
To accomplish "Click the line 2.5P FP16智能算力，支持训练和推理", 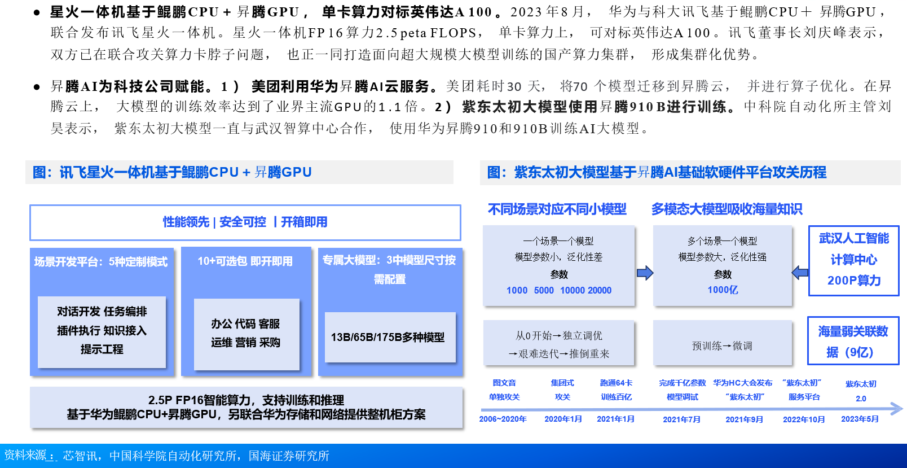I will tap(246, 400).
